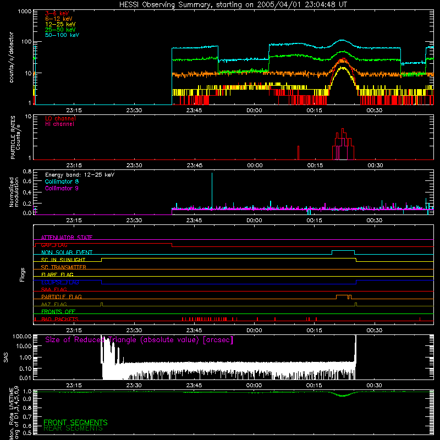Click the Normalized modulation axis label
This screenshot has height=440, width=440.
[x=14, y=192]
